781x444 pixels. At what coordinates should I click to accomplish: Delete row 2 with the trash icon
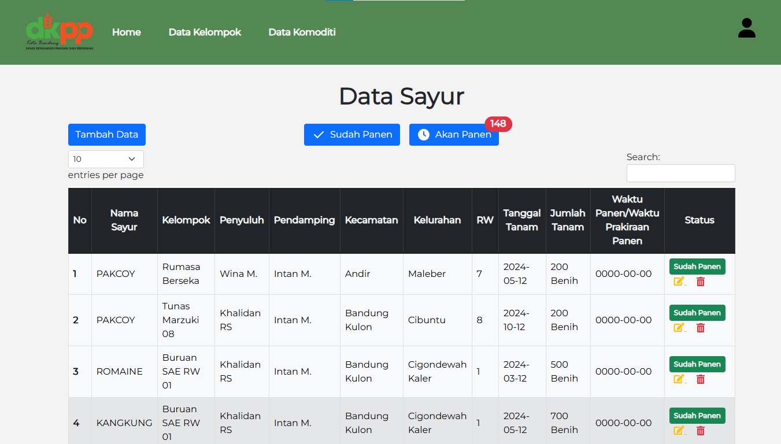pyautogui.click(x=700, y=328)
